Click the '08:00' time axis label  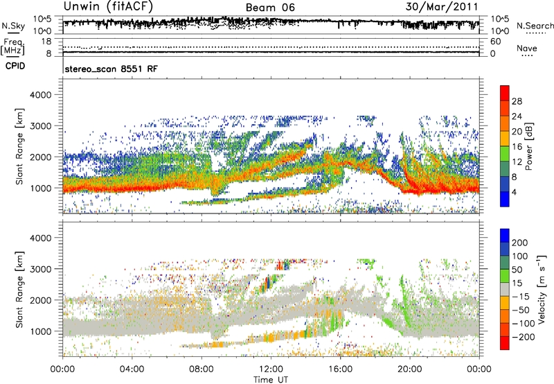(202, 369)
